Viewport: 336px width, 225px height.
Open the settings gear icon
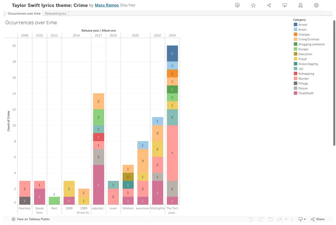[316, 5]
